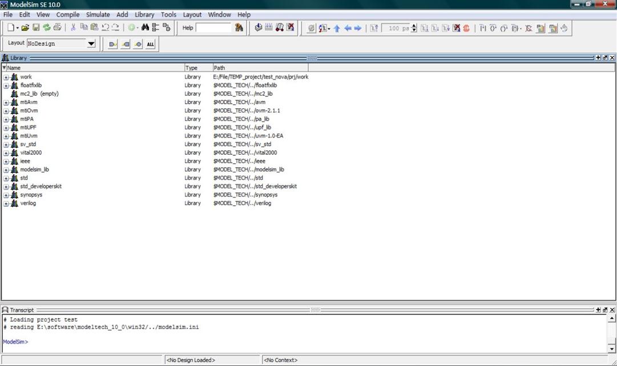617x366 pixels.
Task: Close the Transcript pane
Action: (612, 309)
